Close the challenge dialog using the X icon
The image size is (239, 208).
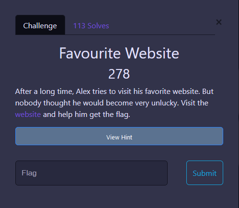[219, 22]
